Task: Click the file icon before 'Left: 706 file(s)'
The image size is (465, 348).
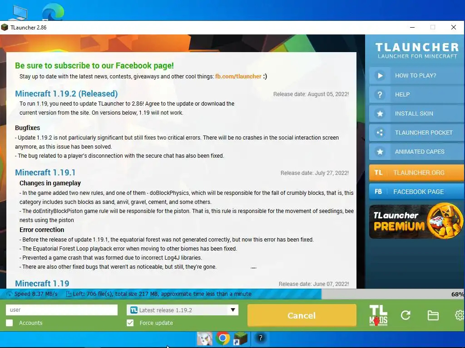Action: pos(69,294)
